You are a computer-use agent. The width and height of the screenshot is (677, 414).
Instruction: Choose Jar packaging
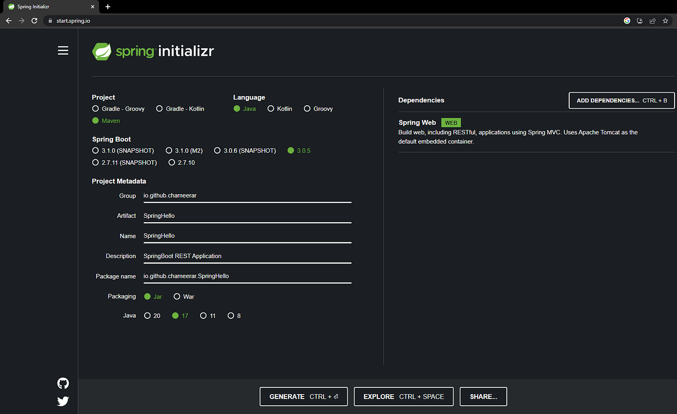point(153,297)
